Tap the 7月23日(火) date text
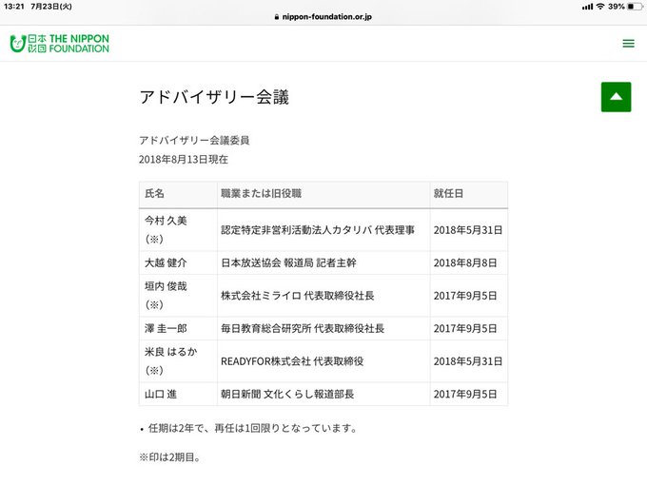Image resolution: width=647 pixels, height=485 pixels. click(x=51, y=7)
